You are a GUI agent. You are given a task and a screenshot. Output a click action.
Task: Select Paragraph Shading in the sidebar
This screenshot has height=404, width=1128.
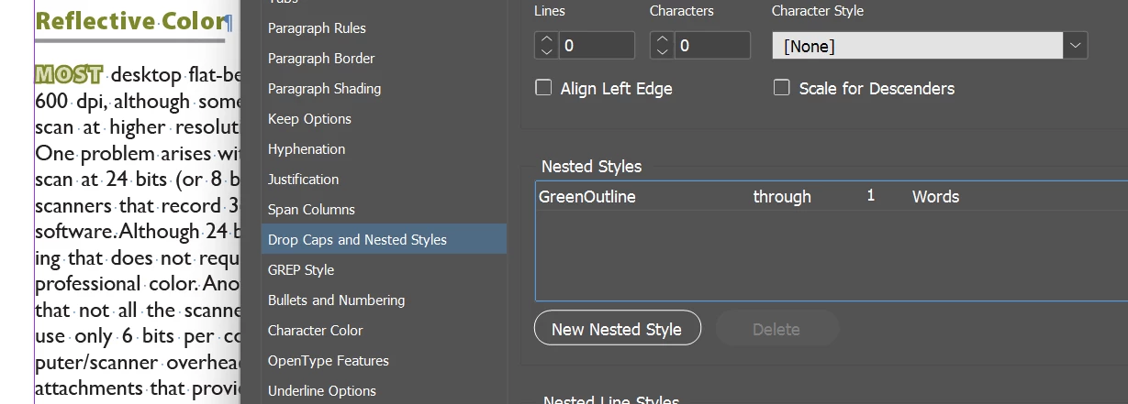click(x=324, y=89)
